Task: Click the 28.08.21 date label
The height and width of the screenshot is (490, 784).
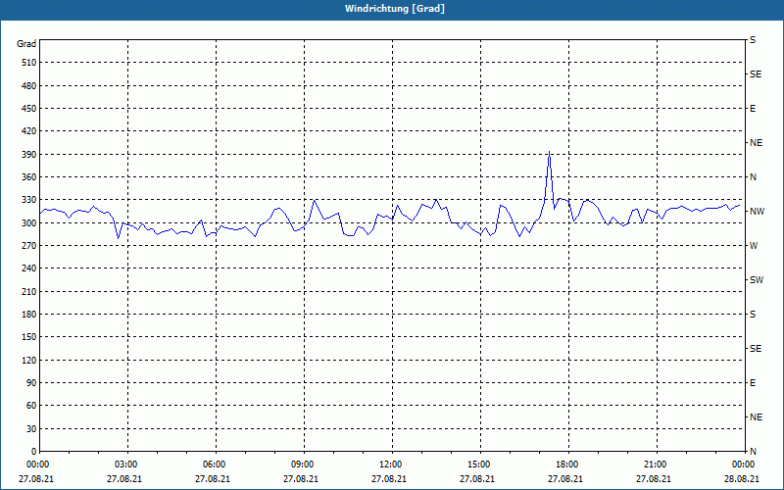Action: click(x=742, y=479)
